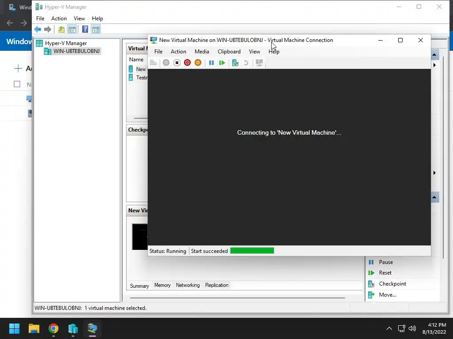Image resolution: width=453 pixels, height=339 pixels.
Task: Open File menu in VM Connection window
Action: pyautogui.click(x=158, y=52)
